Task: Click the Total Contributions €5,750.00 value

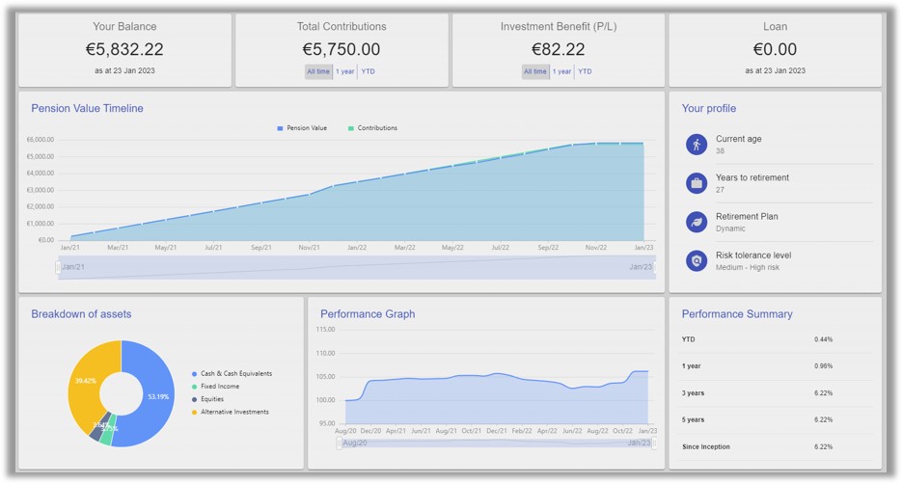Action: point(342,49)
